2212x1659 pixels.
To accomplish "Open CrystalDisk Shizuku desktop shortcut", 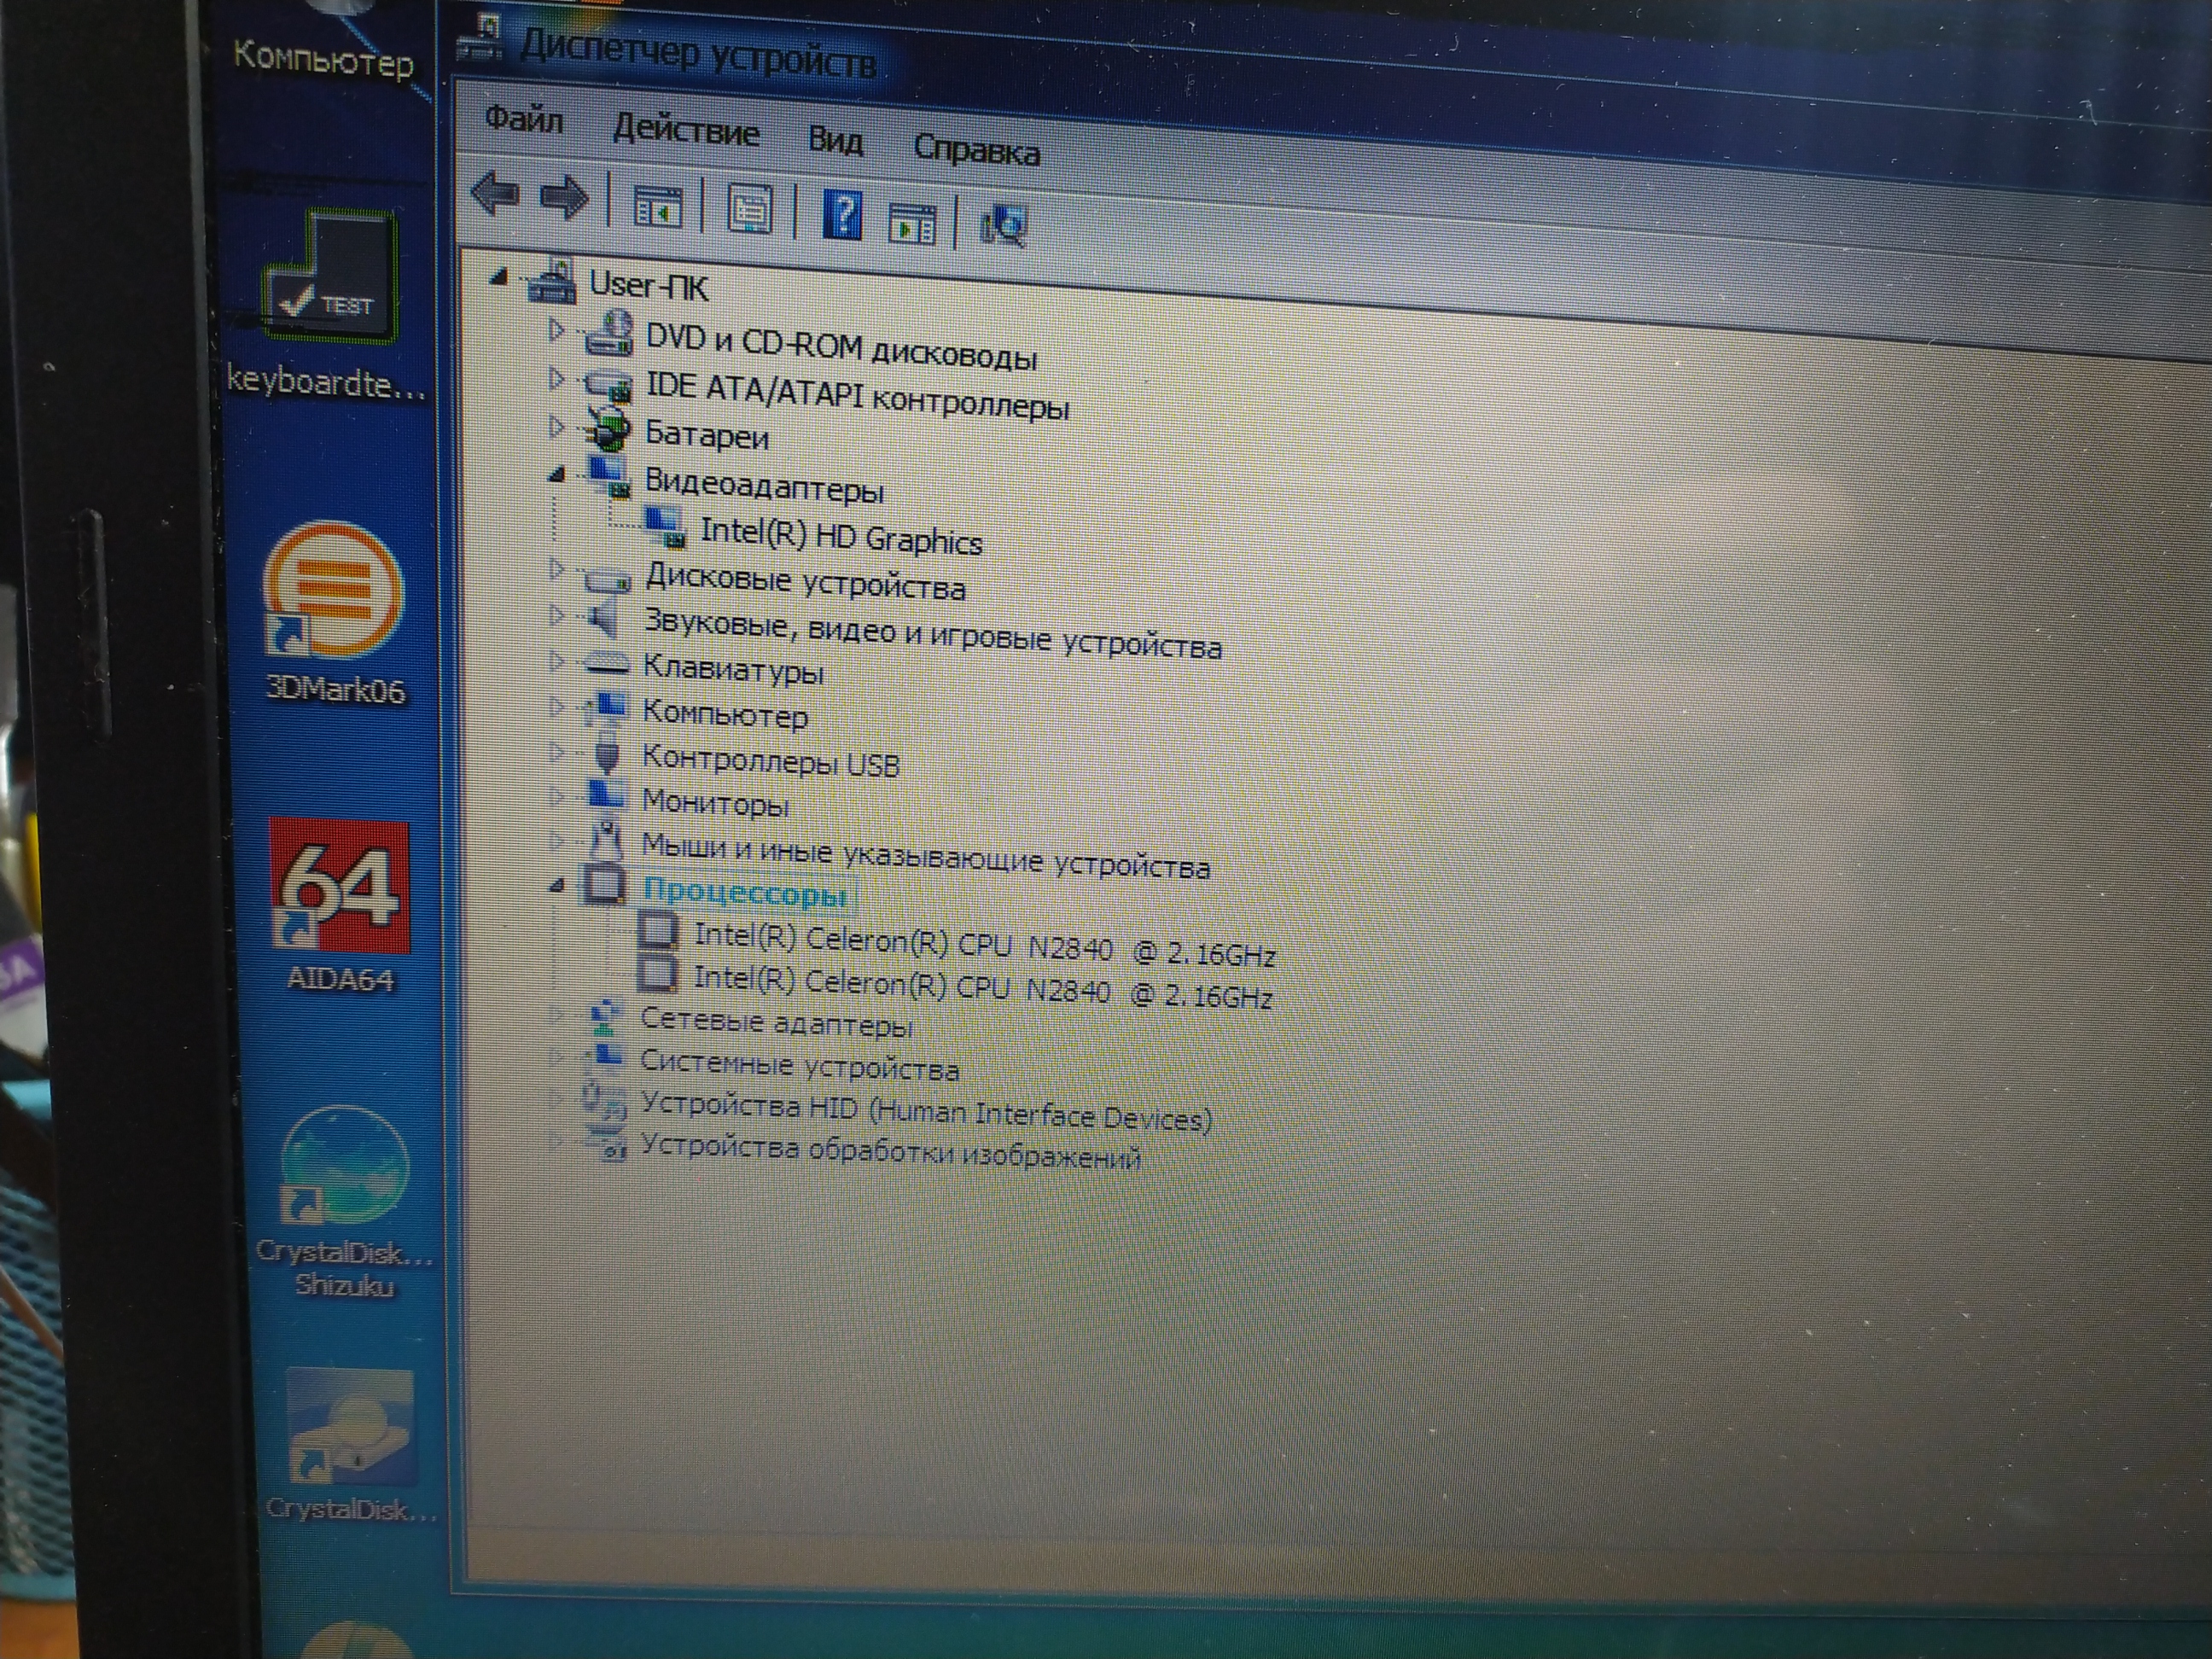I will pos(345,1200).
